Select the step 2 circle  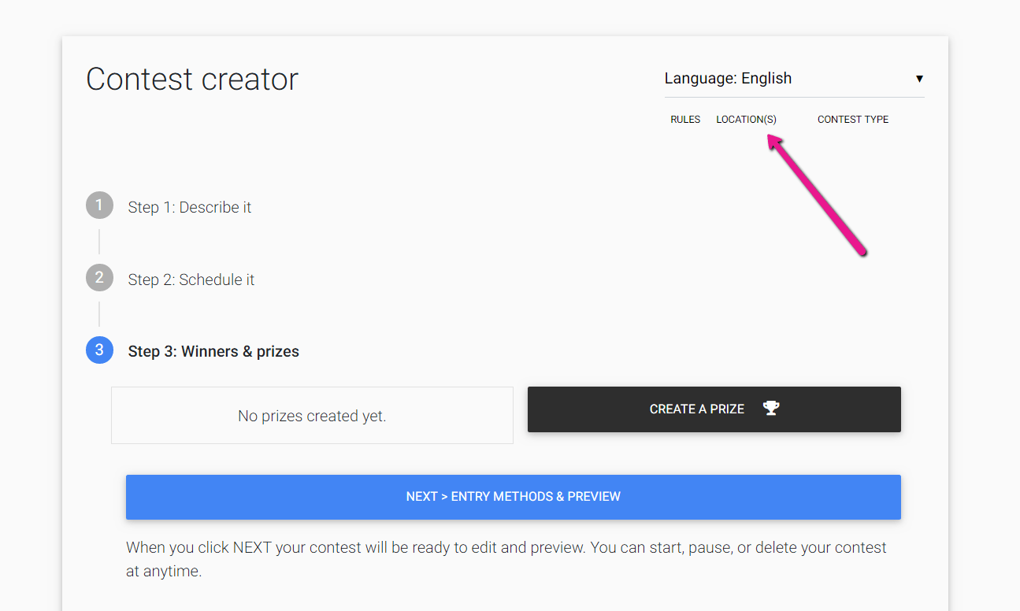pos(99,278)
